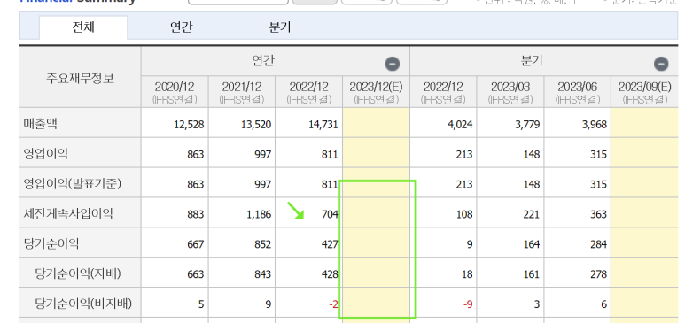Viewport: 685px width, 323px height.
Task: Click the 284 quarterly 당기순이익 value
Action: coord(598,244)
